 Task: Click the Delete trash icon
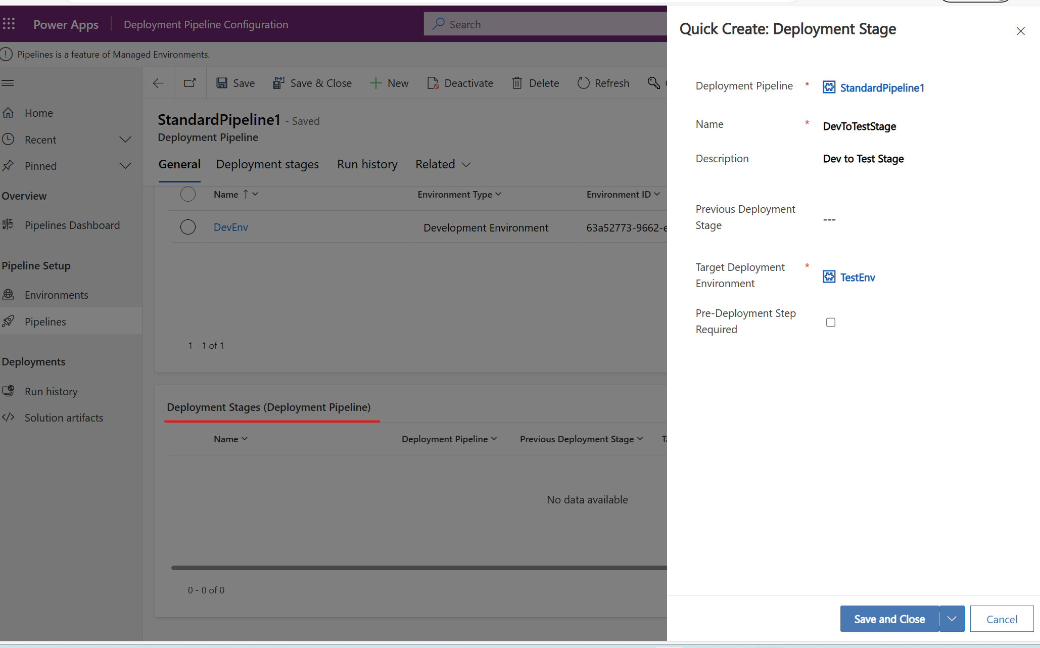[516, 83]
